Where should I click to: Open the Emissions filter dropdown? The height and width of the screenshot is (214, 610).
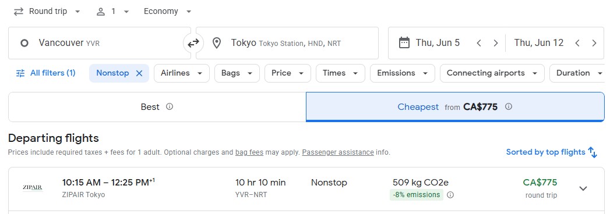[x=402, y=73]
